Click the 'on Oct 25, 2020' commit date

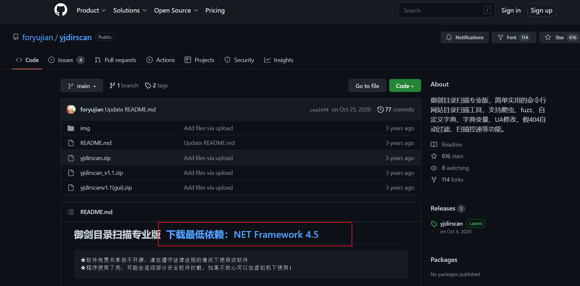351,110
